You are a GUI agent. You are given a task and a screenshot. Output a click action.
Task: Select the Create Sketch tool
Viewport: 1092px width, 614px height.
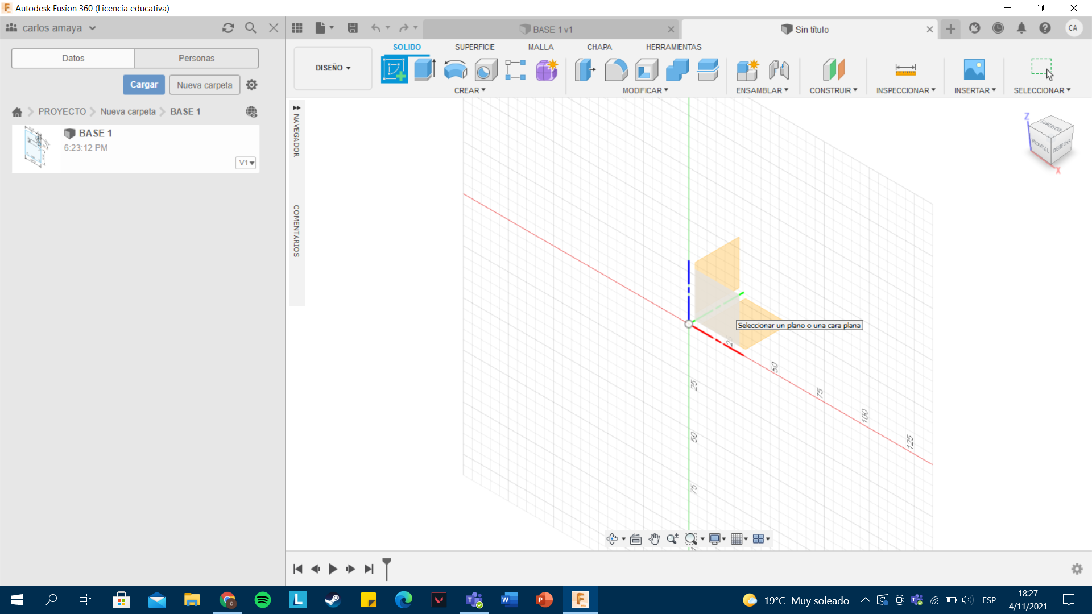394,69
